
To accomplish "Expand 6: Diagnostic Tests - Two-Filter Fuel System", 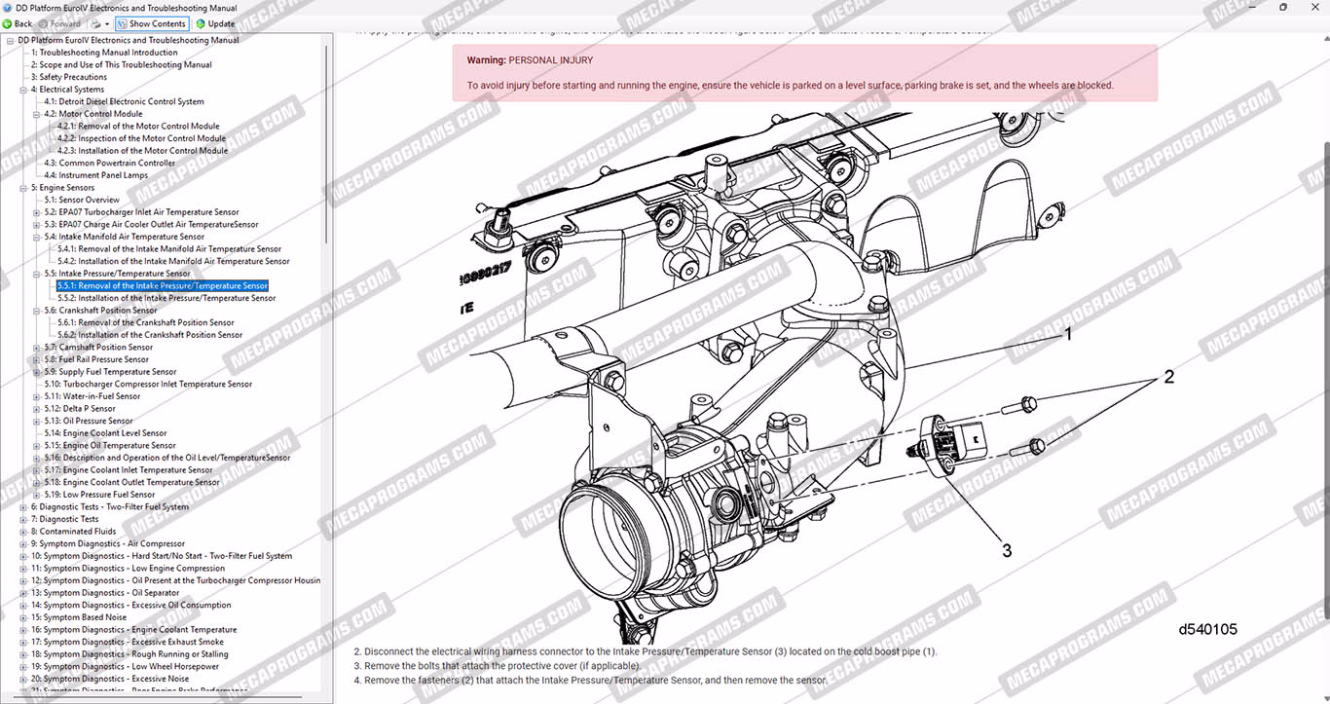I will tap(23, 507).
